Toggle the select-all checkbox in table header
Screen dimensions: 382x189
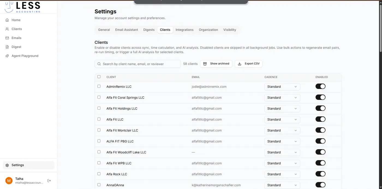tap(99, 77)
